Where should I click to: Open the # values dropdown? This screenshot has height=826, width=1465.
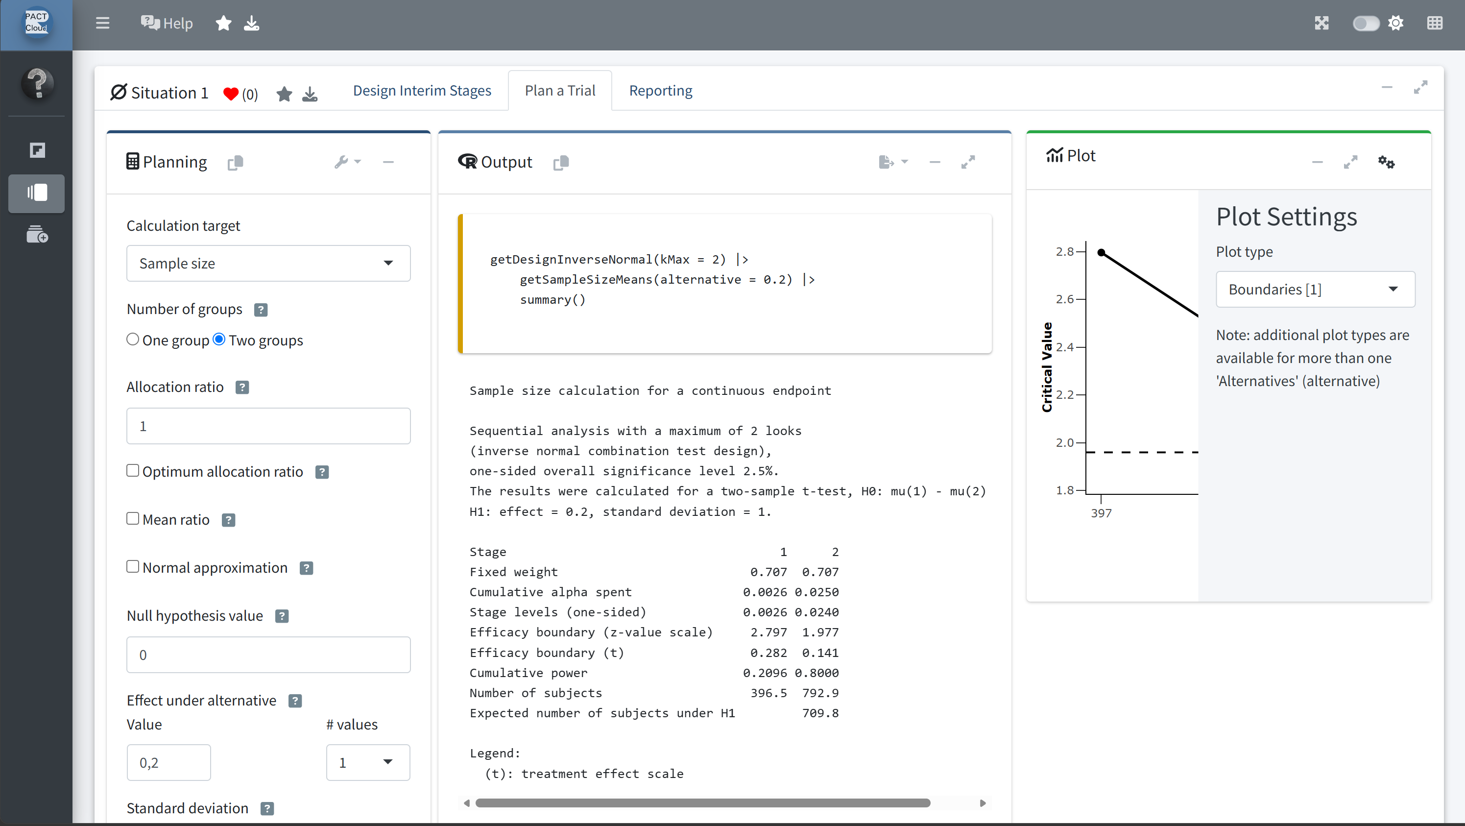368,762
